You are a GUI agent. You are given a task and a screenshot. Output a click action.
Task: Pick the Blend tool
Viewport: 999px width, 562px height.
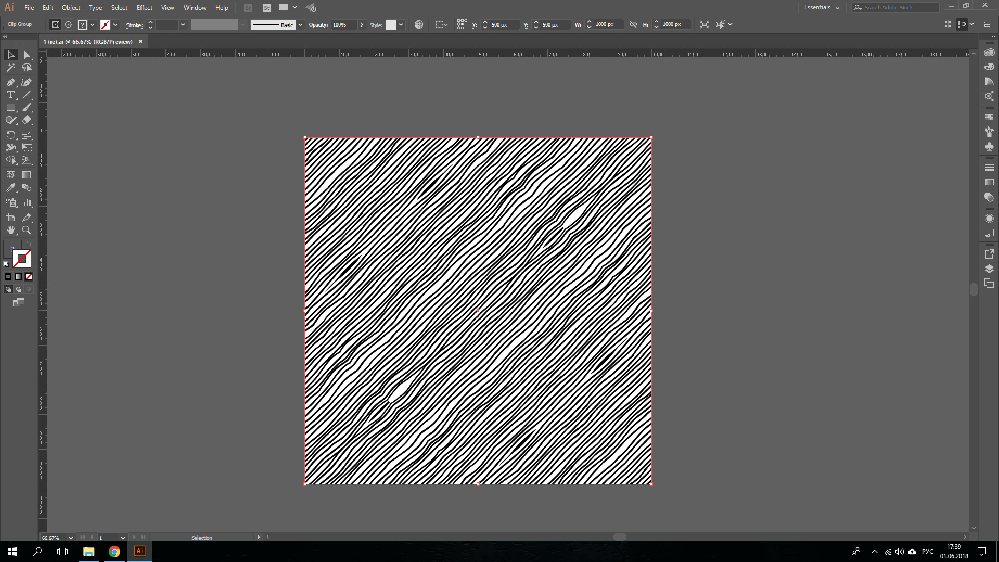click(x=27, y=188)
